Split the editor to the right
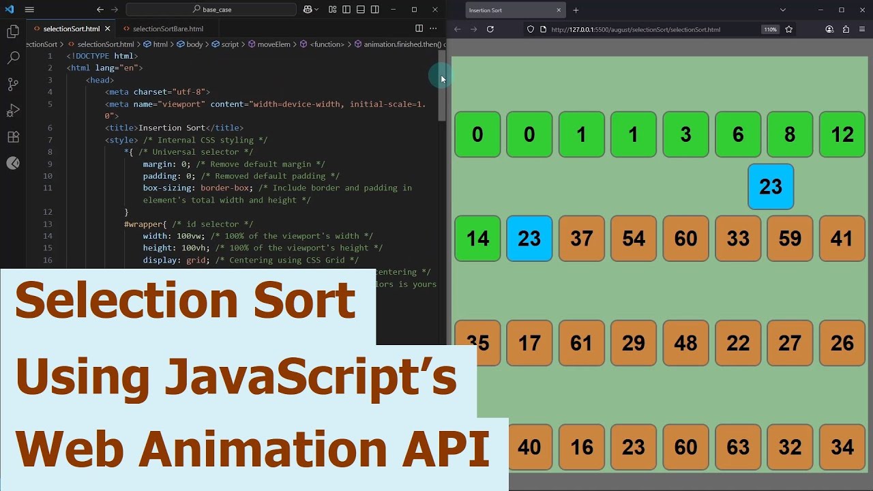This screenshot has width=873, height=491. pos(419,29)
